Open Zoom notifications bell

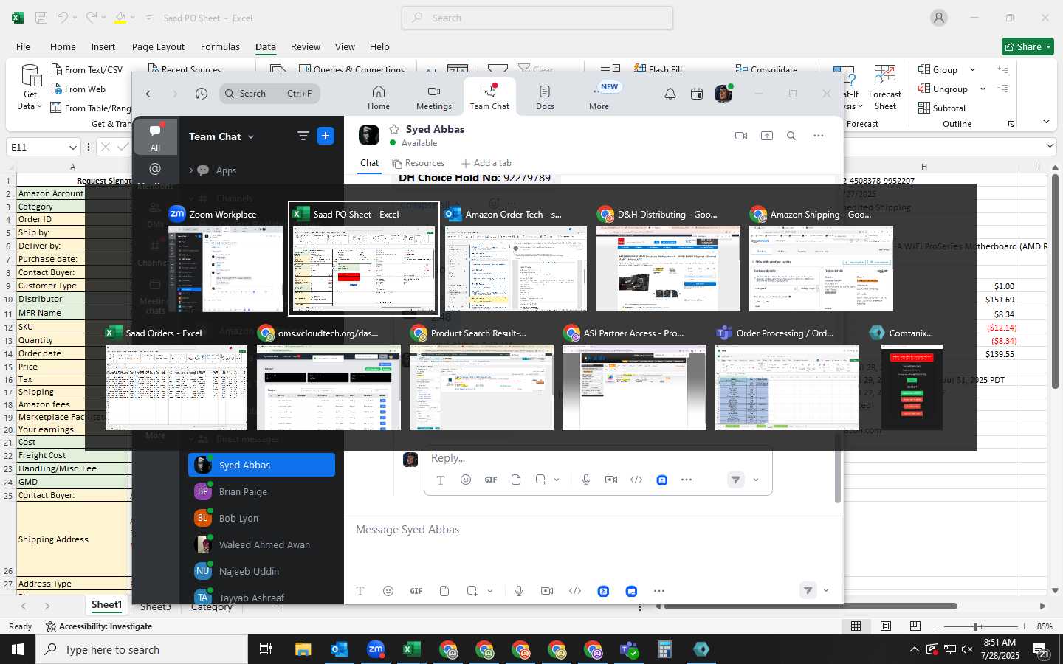coord(670,94)
